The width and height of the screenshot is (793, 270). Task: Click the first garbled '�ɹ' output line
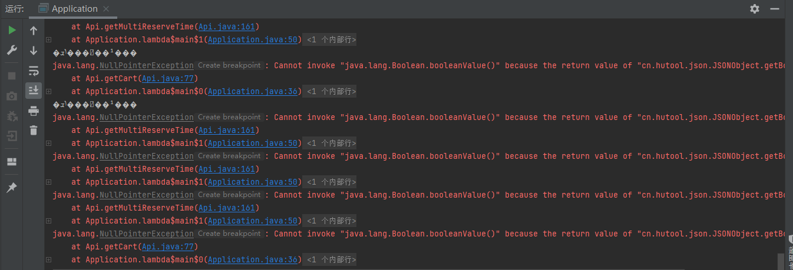point(94,52)
